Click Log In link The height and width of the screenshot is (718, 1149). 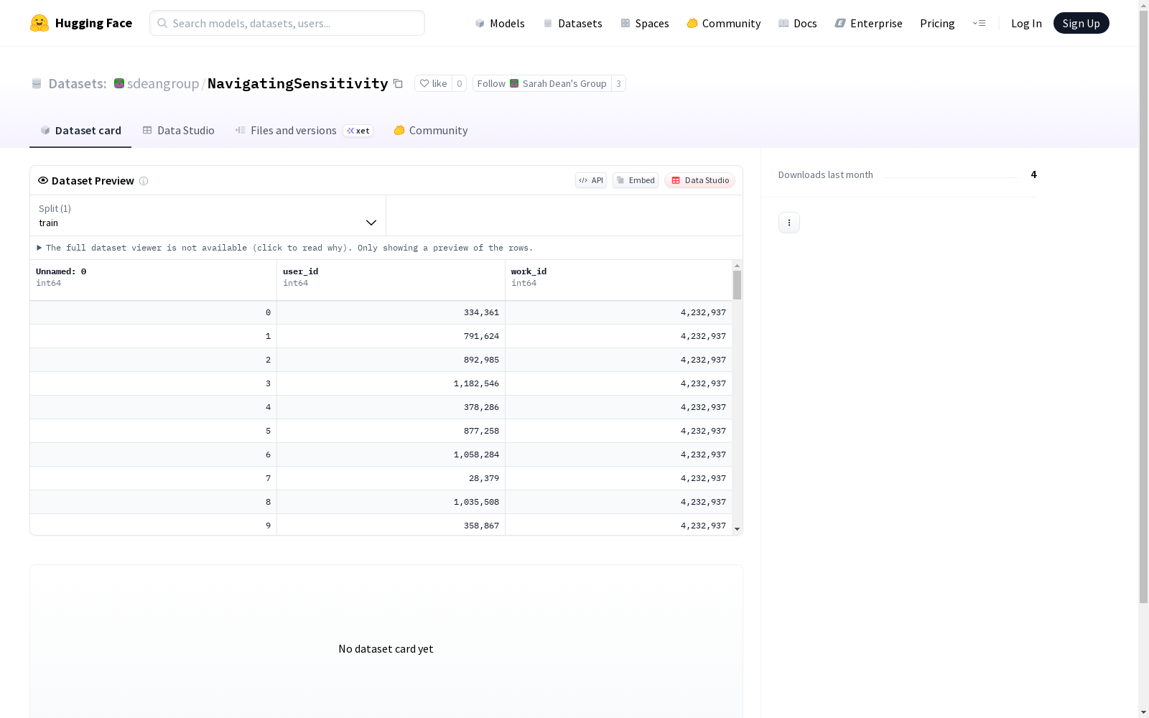(x=1026, y=23)
